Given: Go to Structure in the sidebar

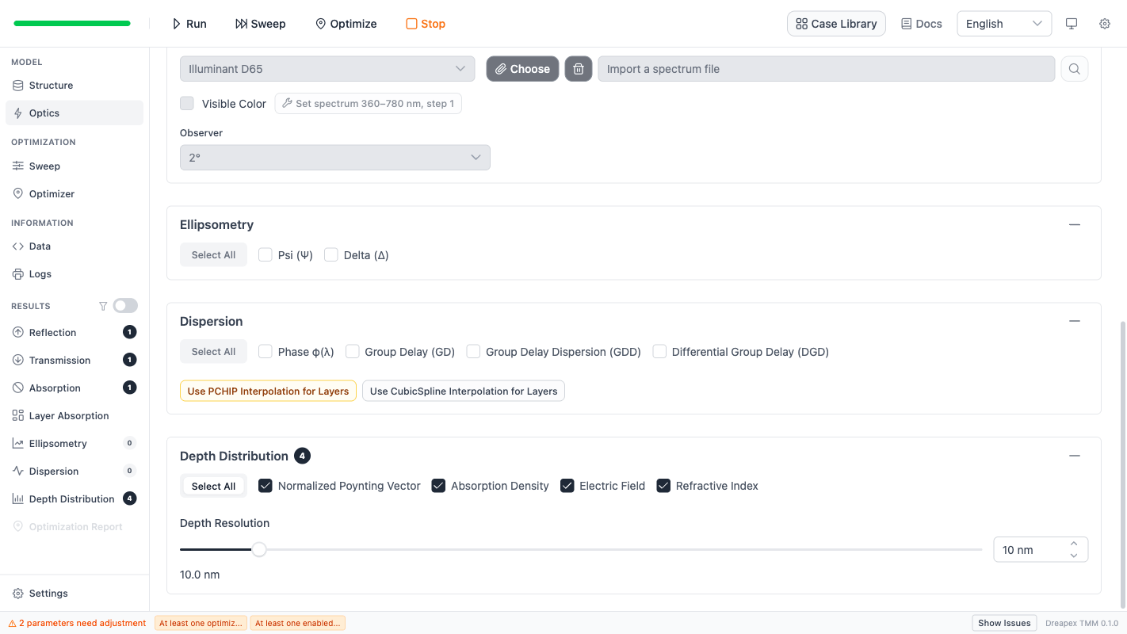Looking at the screenshot, I should click(51, 86).
